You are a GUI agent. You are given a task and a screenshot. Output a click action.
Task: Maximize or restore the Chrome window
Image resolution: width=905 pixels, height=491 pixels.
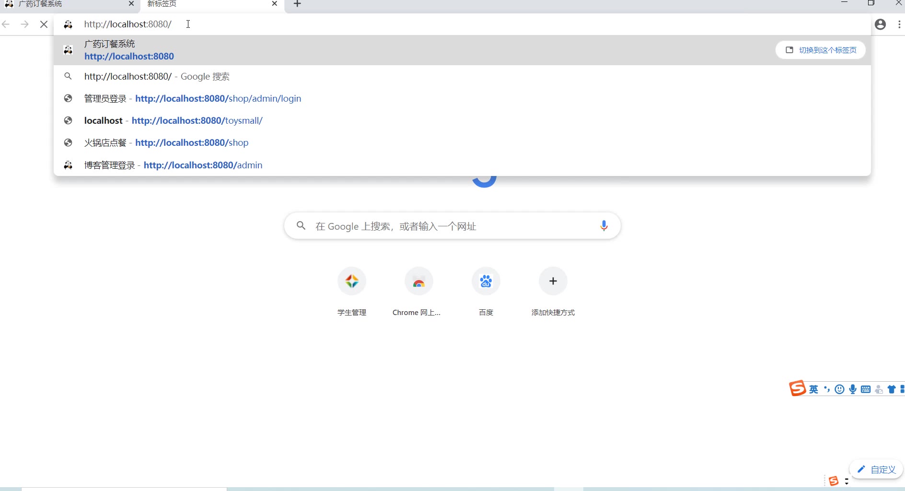coord(871,3)
